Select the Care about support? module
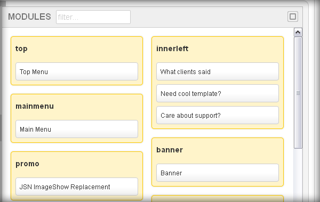The height and width of the screenshot is (202, 320). (218, 115)
